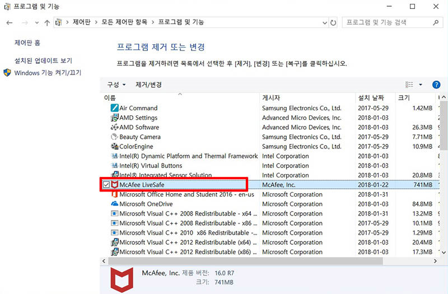This screenshot has height=294, width=448.
Task: Open the 구성 dropdown menu
Action: [x=116, y=85]
